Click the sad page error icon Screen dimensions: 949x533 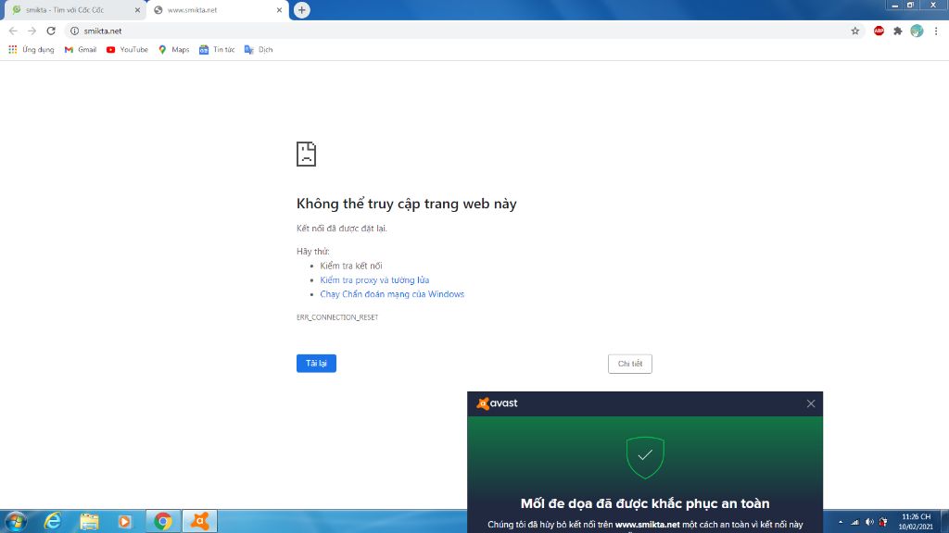[x=306, y=155]
